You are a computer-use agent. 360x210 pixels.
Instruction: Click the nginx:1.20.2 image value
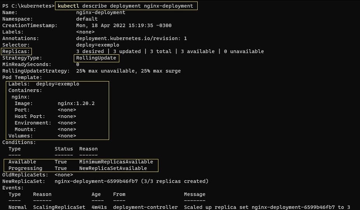76,103
